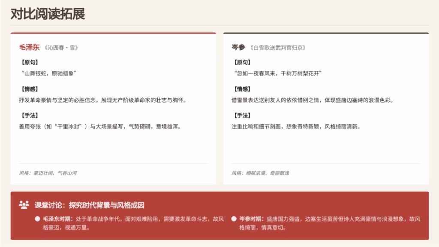The width and height of the screenshot is (439, 247).
Task: Click the poem title 《沁园春·雪》
Action: [61, 48]
